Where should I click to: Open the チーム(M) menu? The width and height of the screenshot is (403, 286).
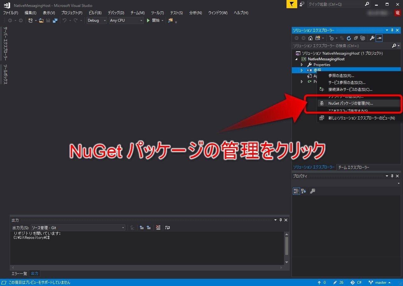(138, 13)
